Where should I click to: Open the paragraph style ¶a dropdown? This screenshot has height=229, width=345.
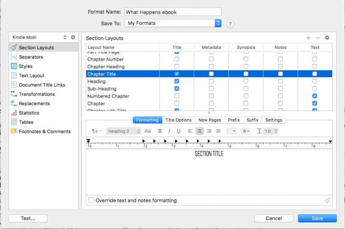97,131
